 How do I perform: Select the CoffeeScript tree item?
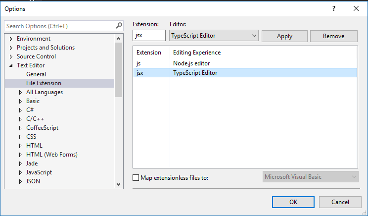(42, 128)
